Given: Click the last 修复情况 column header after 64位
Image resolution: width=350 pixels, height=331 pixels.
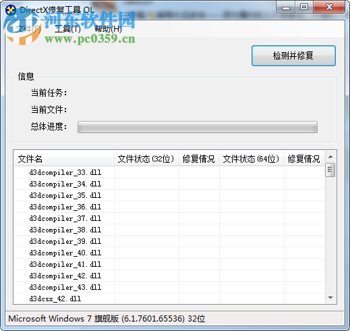Looking at the screenshot, I should click(x=304, y=159).
